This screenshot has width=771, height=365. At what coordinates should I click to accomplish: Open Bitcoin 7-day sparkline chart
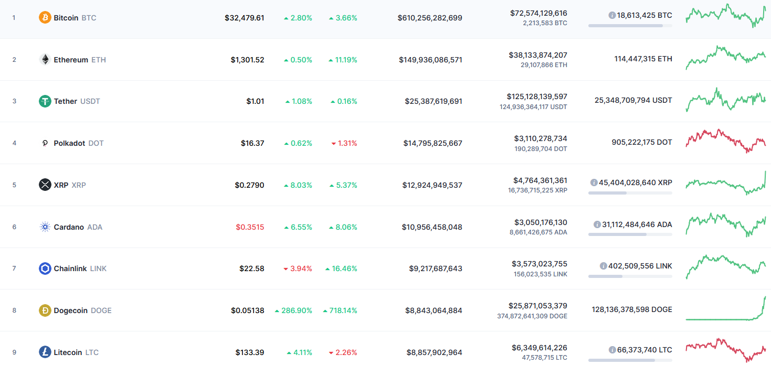coord(725,16)
